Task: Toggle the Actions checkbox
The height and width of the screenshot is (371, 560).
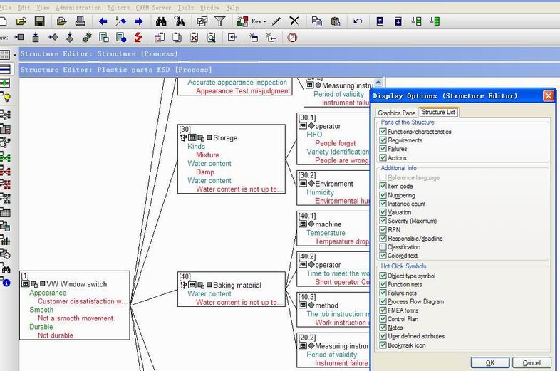Action: [x=383, y=157]
